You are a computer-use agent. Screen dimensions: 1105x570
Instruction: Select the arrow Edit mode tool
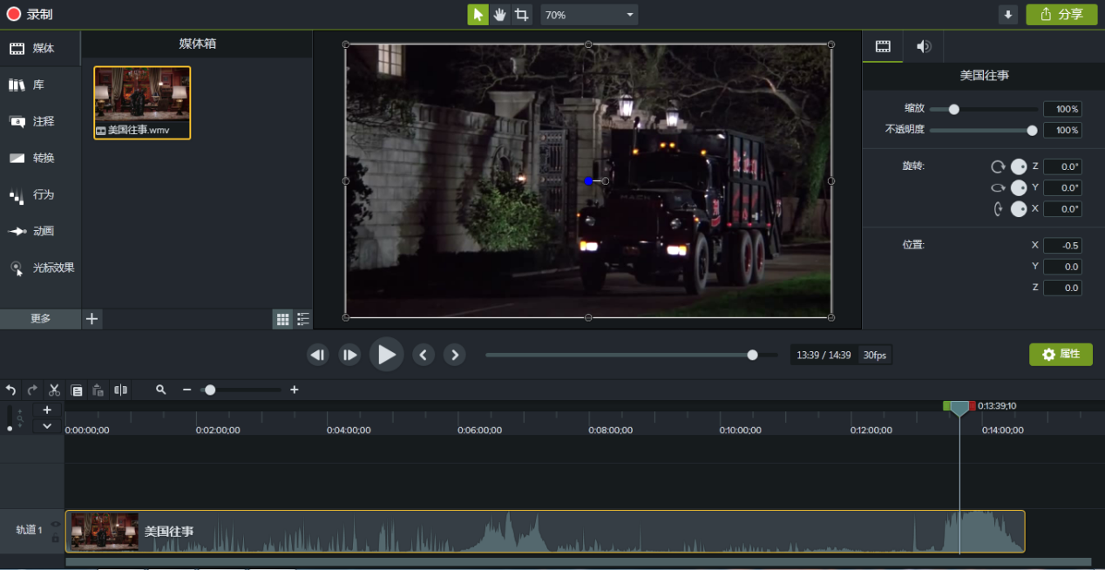click(x=478, y=15)
